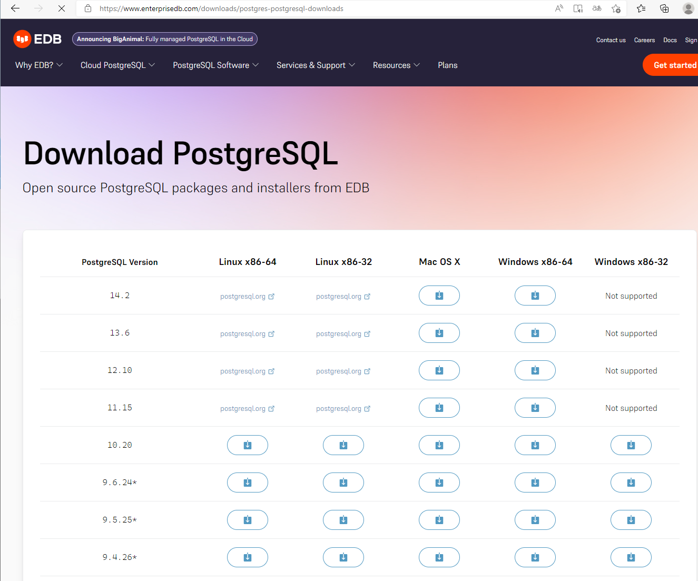The image size is (698, 581).
Task: Download PostgreSQL 12.10 for Windows x86-64
Action: click(x=535, y=370)
